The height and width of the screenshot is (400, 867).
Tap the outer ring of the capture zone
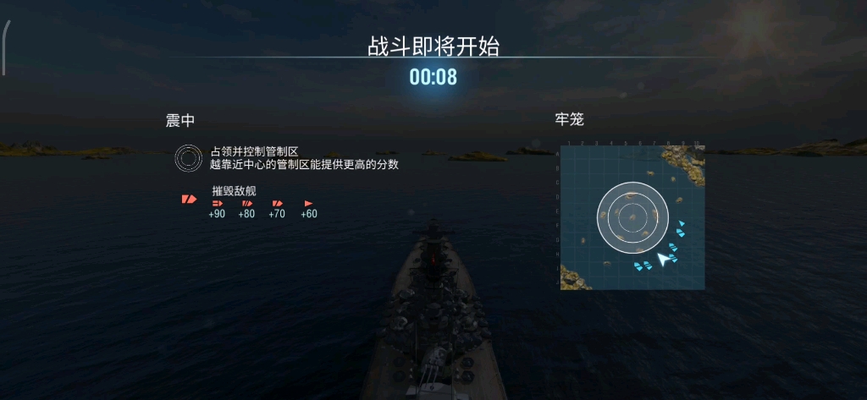(x=632, y=217)
